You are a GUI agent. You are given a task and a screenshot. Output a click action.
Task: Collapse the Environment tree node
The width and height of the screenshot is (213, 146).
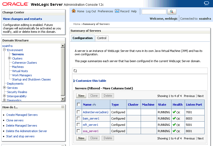point(4,50)
